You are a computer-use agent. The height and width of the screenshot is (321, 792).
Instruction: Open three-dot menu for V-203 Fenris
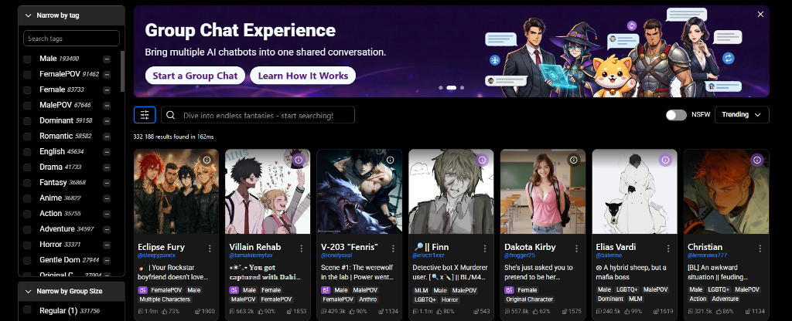point(393,248)
